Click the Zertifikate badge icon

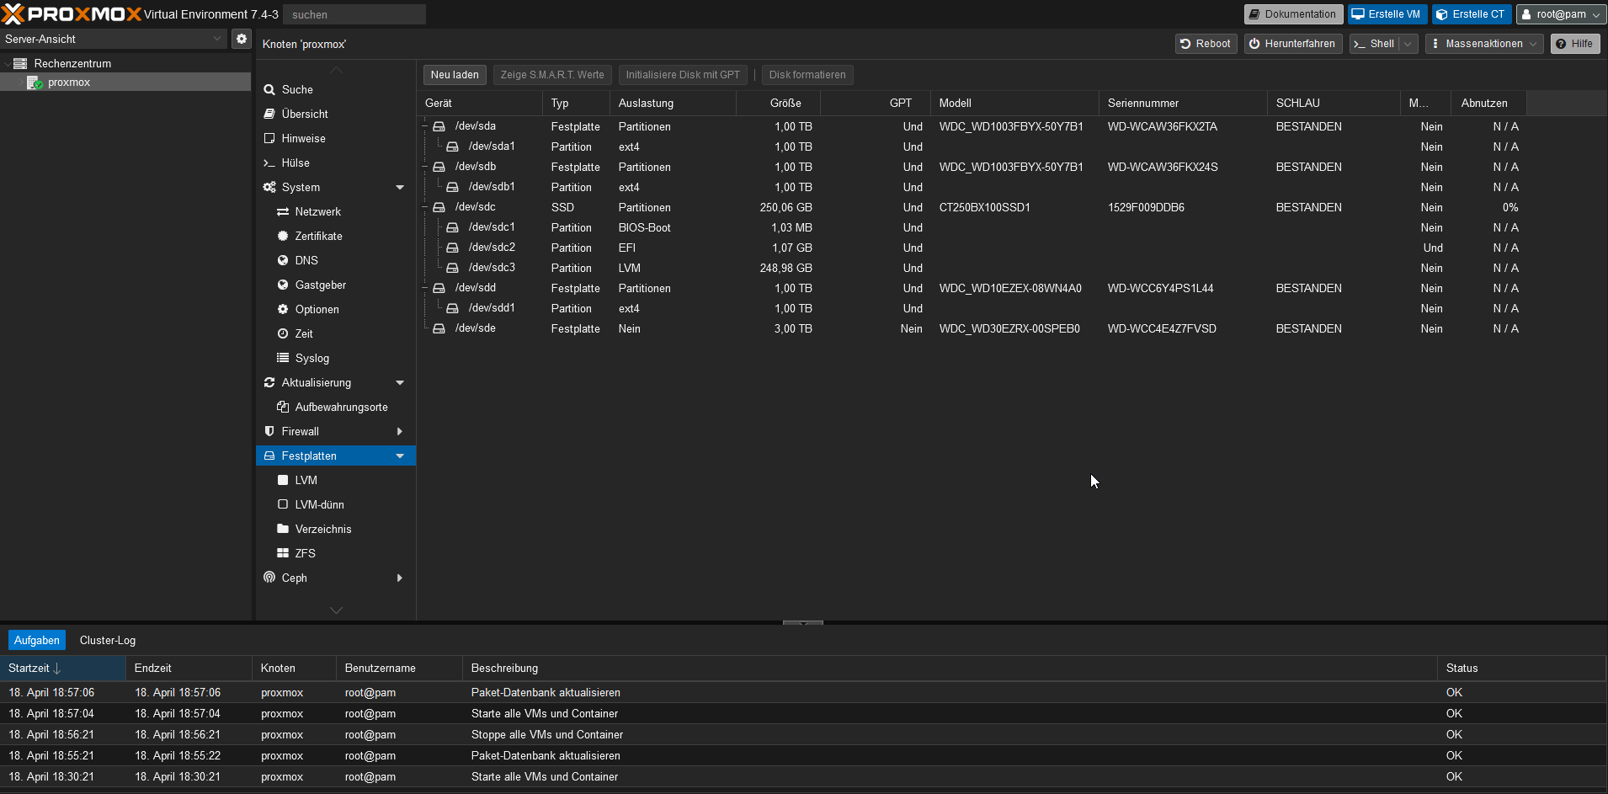coord(283,236)
